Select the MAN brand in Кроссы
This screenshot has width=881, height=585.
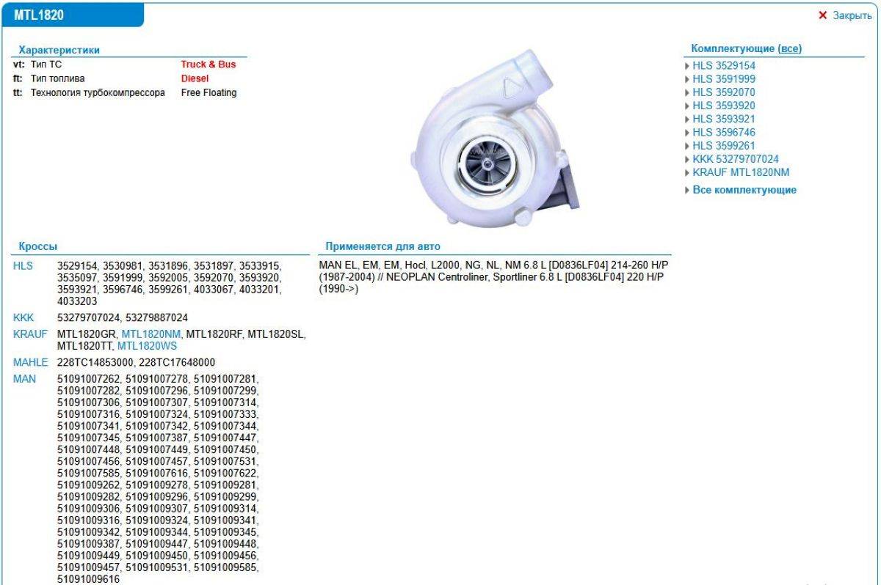click(24, 379)
